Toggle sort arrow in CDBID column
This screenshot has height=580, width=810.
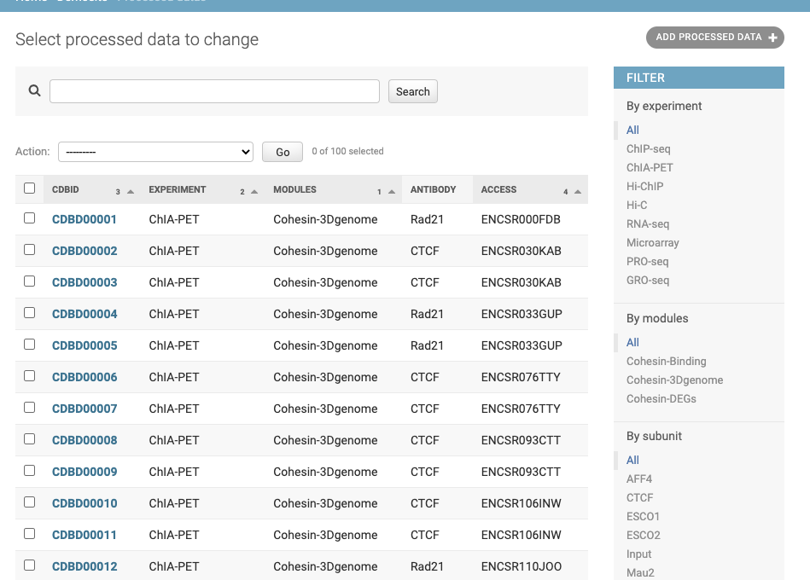[131, 192]
